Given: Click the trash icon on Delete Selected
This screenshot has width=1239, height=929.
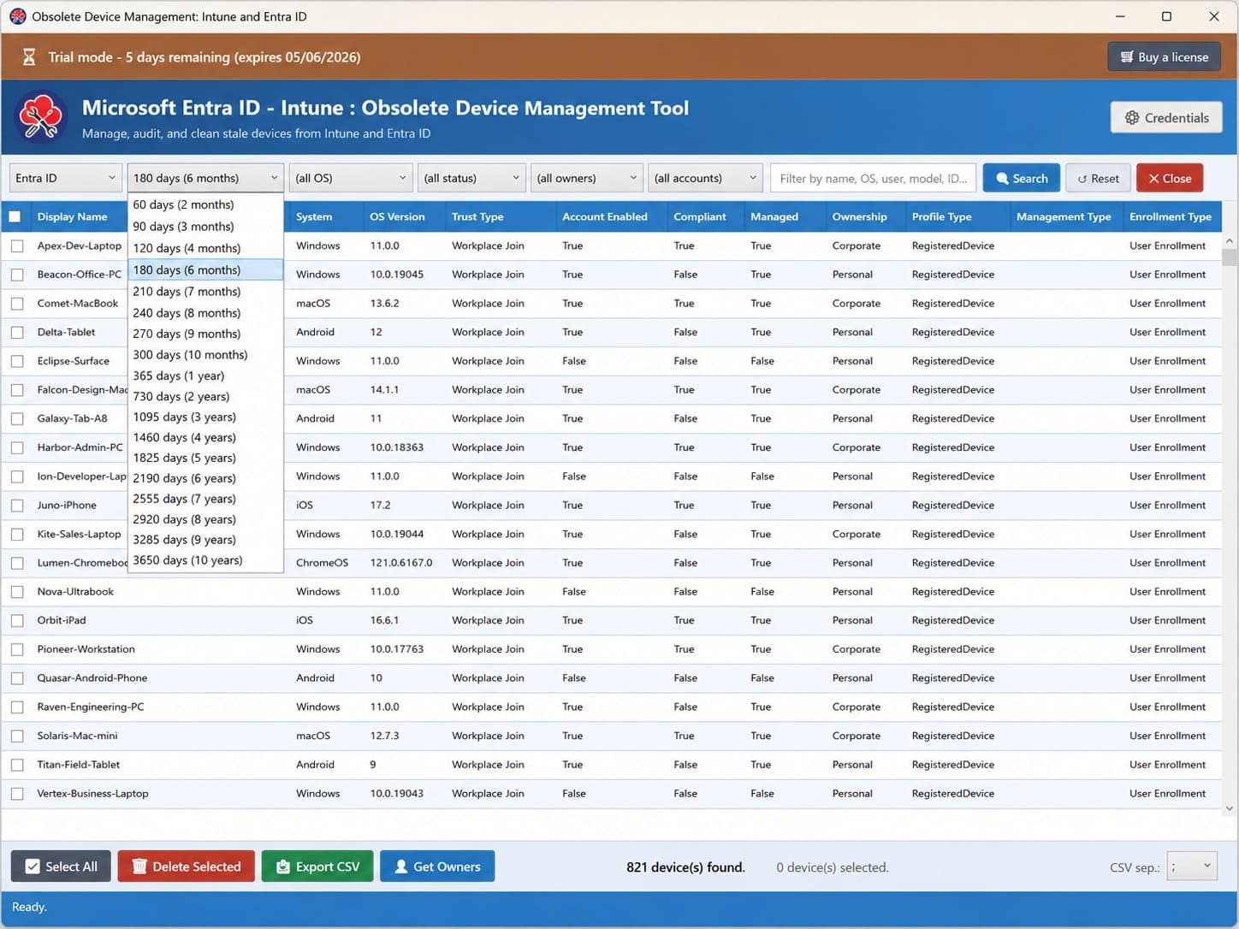Looking at the screenshot, I should click(139, 867).
